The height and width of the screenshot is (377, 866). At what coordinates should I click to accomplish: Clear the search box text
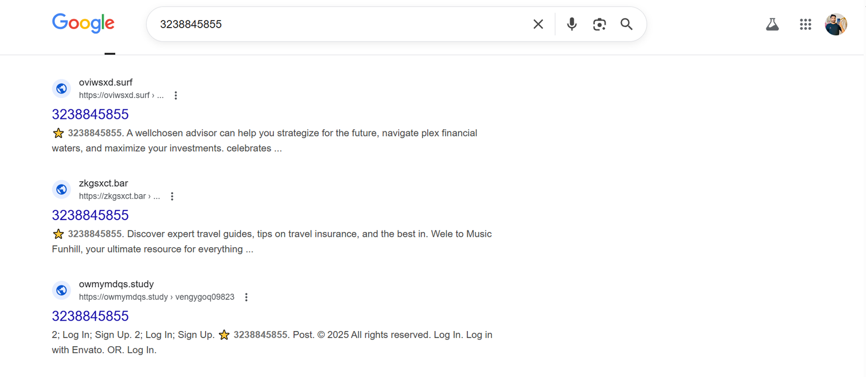pos(538,24)
